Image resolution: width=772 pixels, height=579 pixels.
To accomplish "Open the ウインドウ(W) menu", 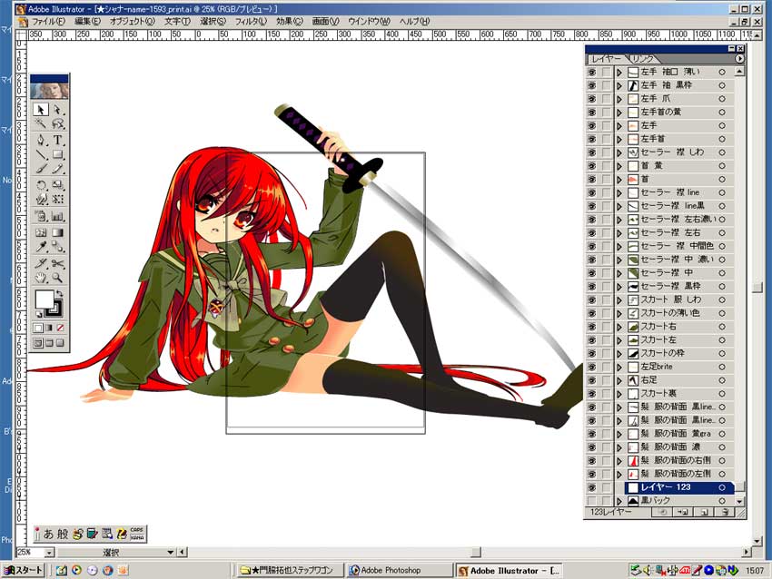I will tap(369, 22).
